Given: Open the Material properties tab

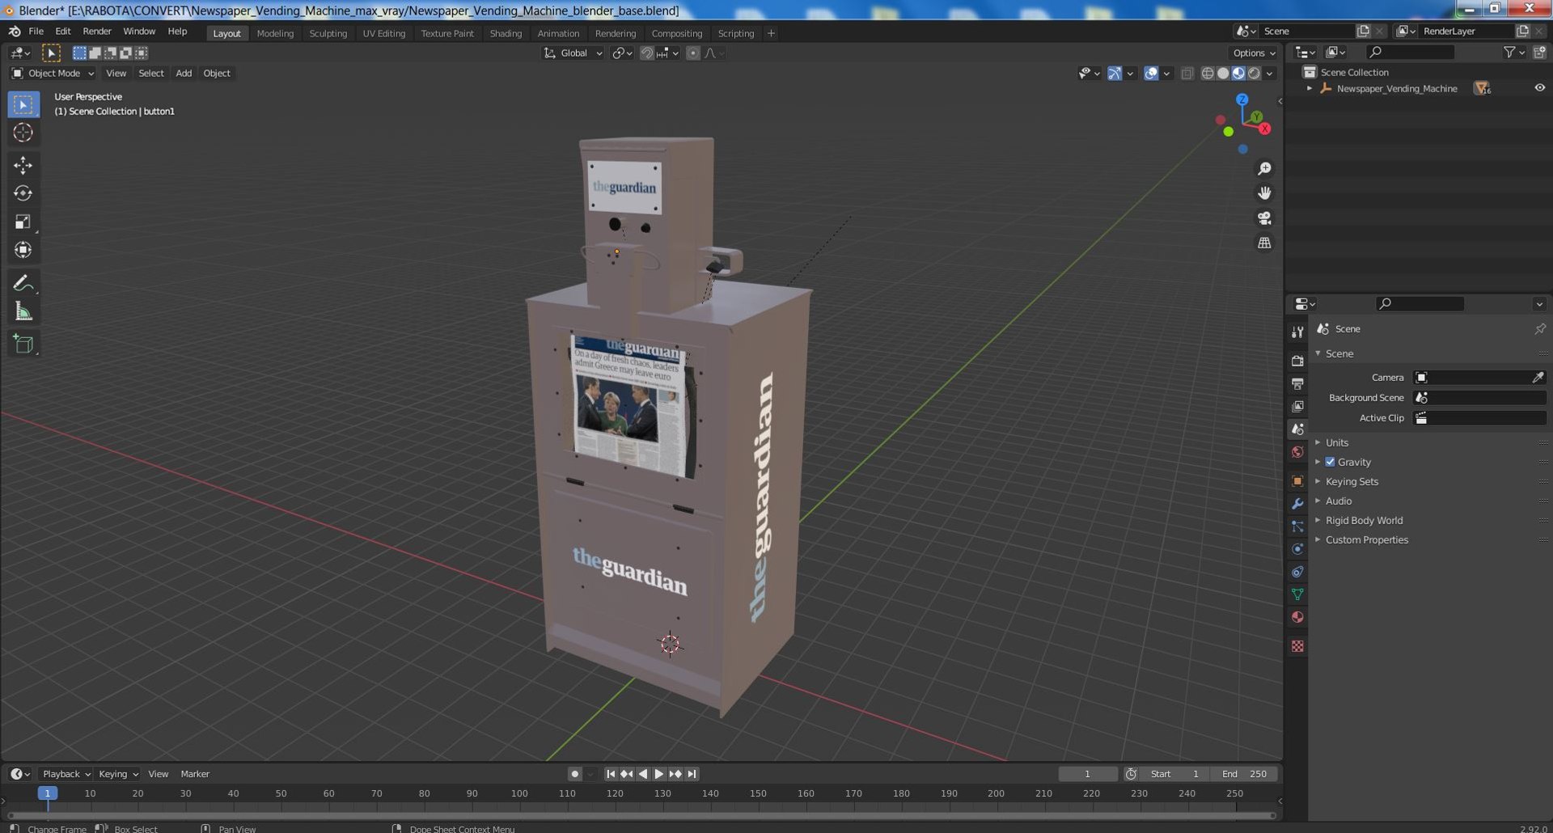Looking at the screenshot, I should click(x=1297, y=617).
